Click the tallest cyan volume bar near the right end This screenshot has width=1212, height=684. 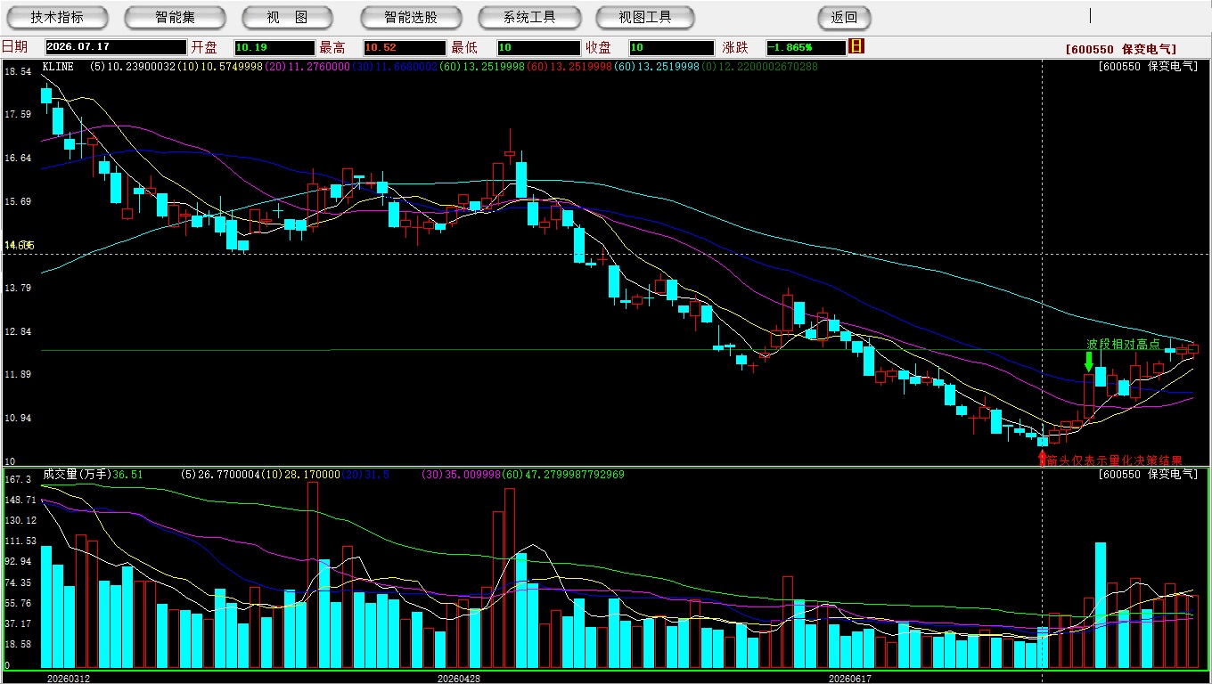tap(1101, 605)
